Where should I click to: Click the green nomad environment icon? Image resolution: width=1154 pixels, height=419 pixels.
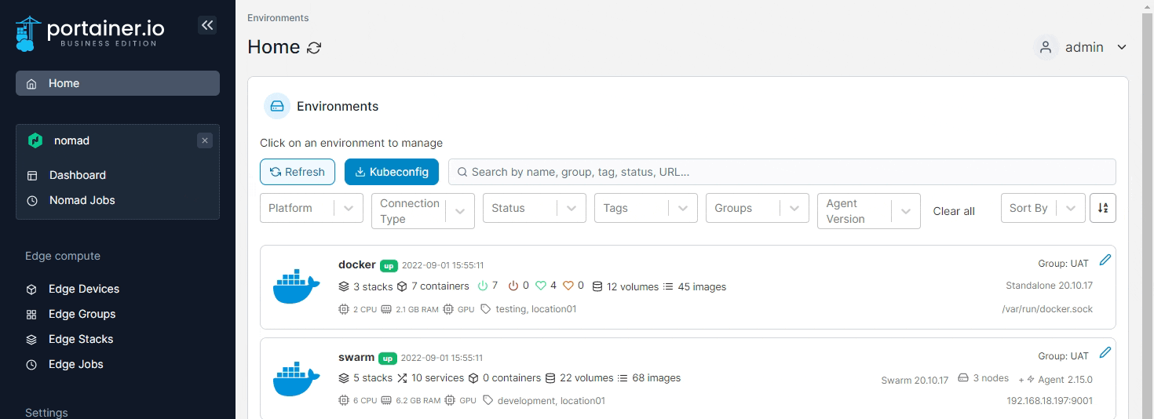point(35,140)
